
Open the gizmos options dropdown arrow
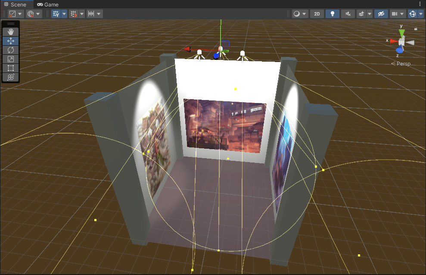(421, 14)
